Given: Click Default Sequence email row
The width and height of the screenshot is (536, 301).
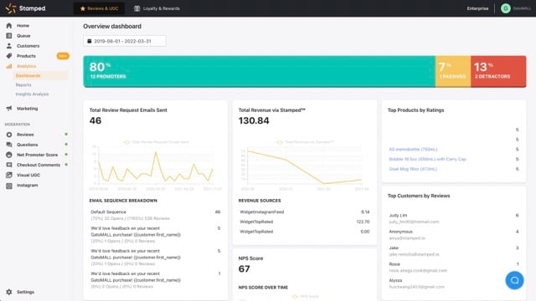Looking at the screenshot, I should (156, 215).
